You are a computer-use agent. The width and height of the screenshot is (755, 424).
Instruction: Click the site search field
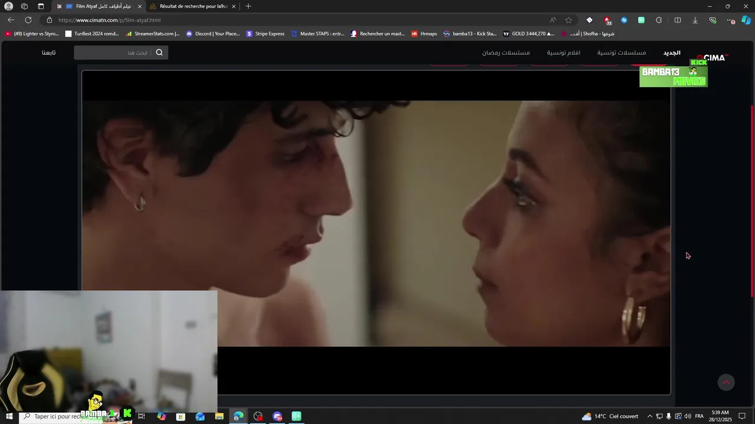(x=121, y=52)
